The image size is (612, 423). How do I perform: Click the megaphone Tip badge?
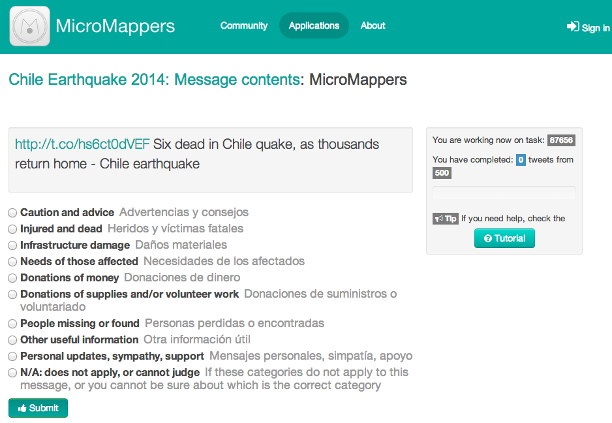coord(446,219)
